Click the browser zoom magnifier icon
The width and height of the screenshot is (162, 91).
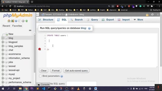(x=109, y=6)
